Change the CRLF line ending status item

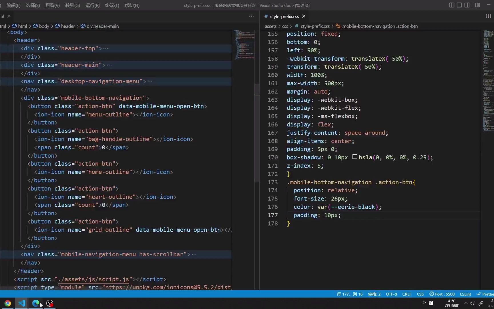point(407,294)
